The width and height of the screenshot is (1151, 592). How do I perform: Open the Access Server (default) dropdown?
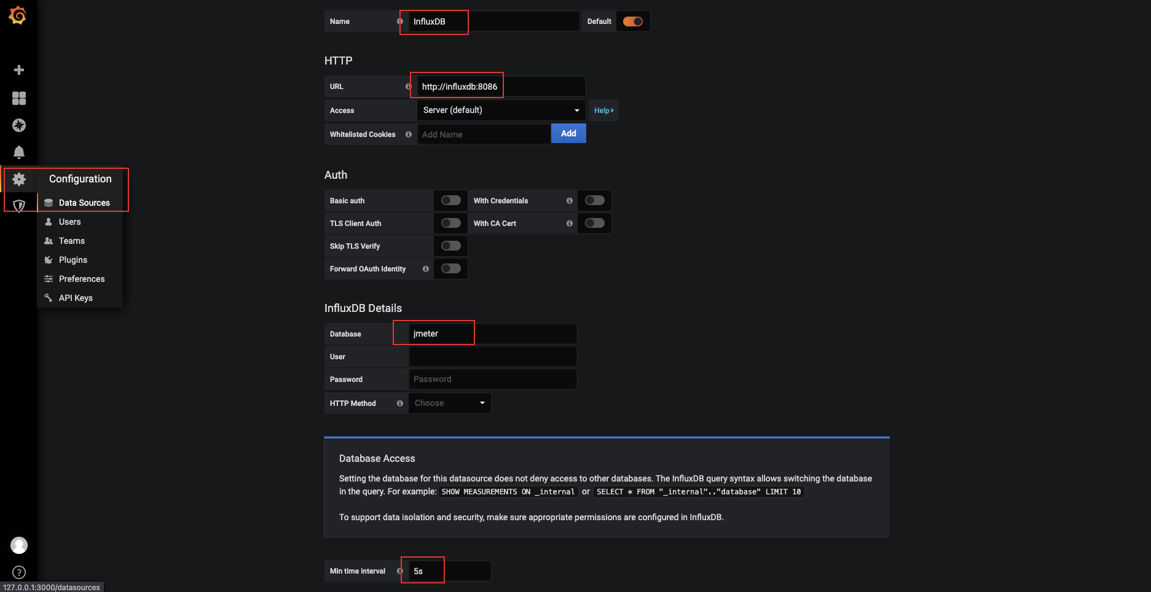click(501, 111)
